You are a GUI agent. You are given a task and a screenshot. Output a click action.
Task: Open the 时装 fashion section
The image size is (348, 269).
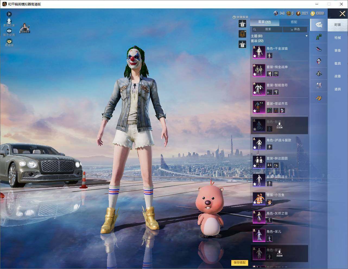[x=338, y=25]
